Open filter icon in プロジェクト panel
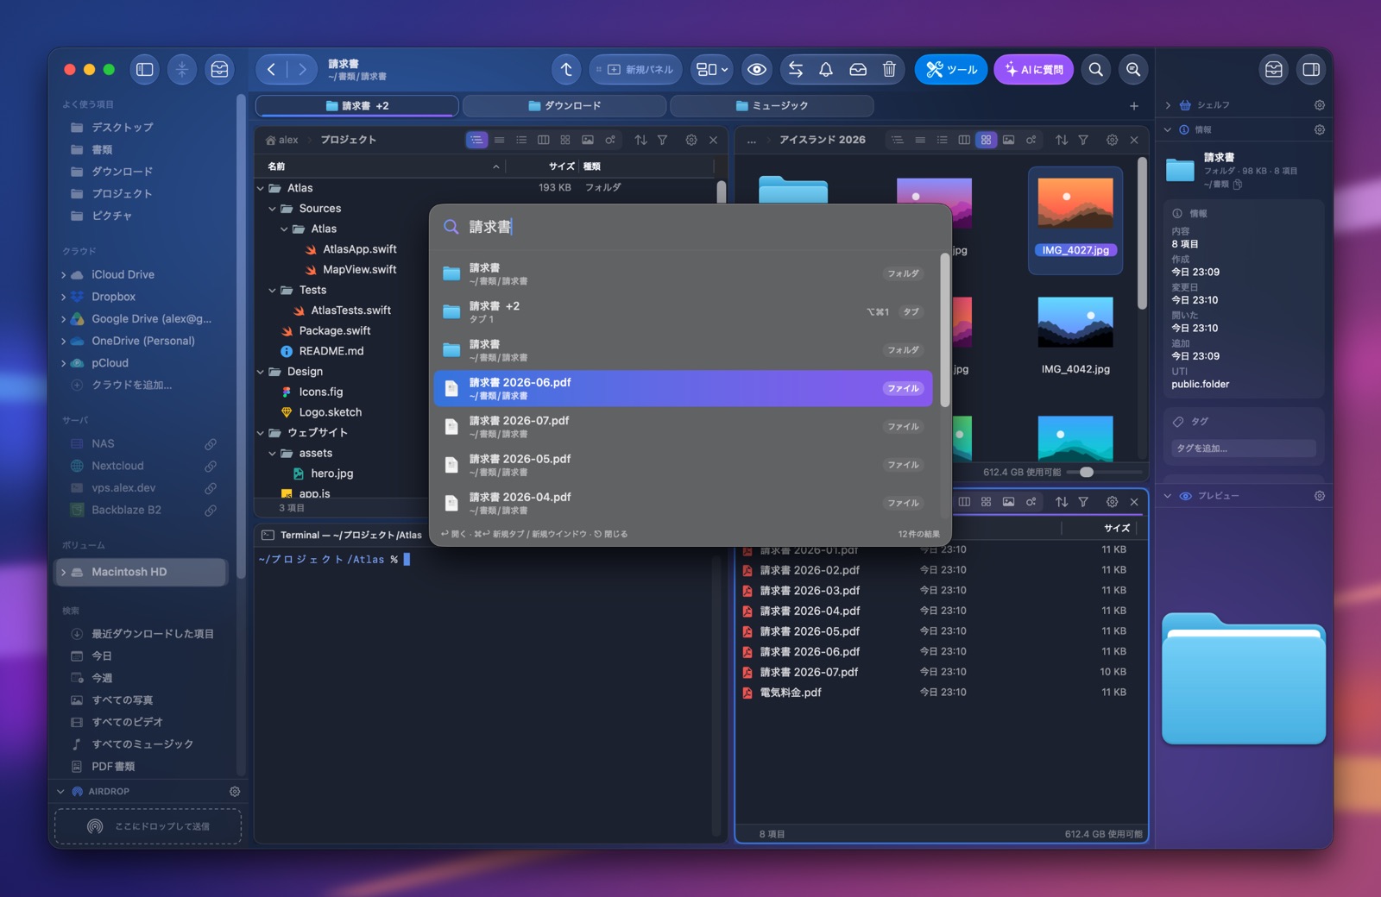The image size is (1381, 897). pyautogui.click(x=662, y=140)
